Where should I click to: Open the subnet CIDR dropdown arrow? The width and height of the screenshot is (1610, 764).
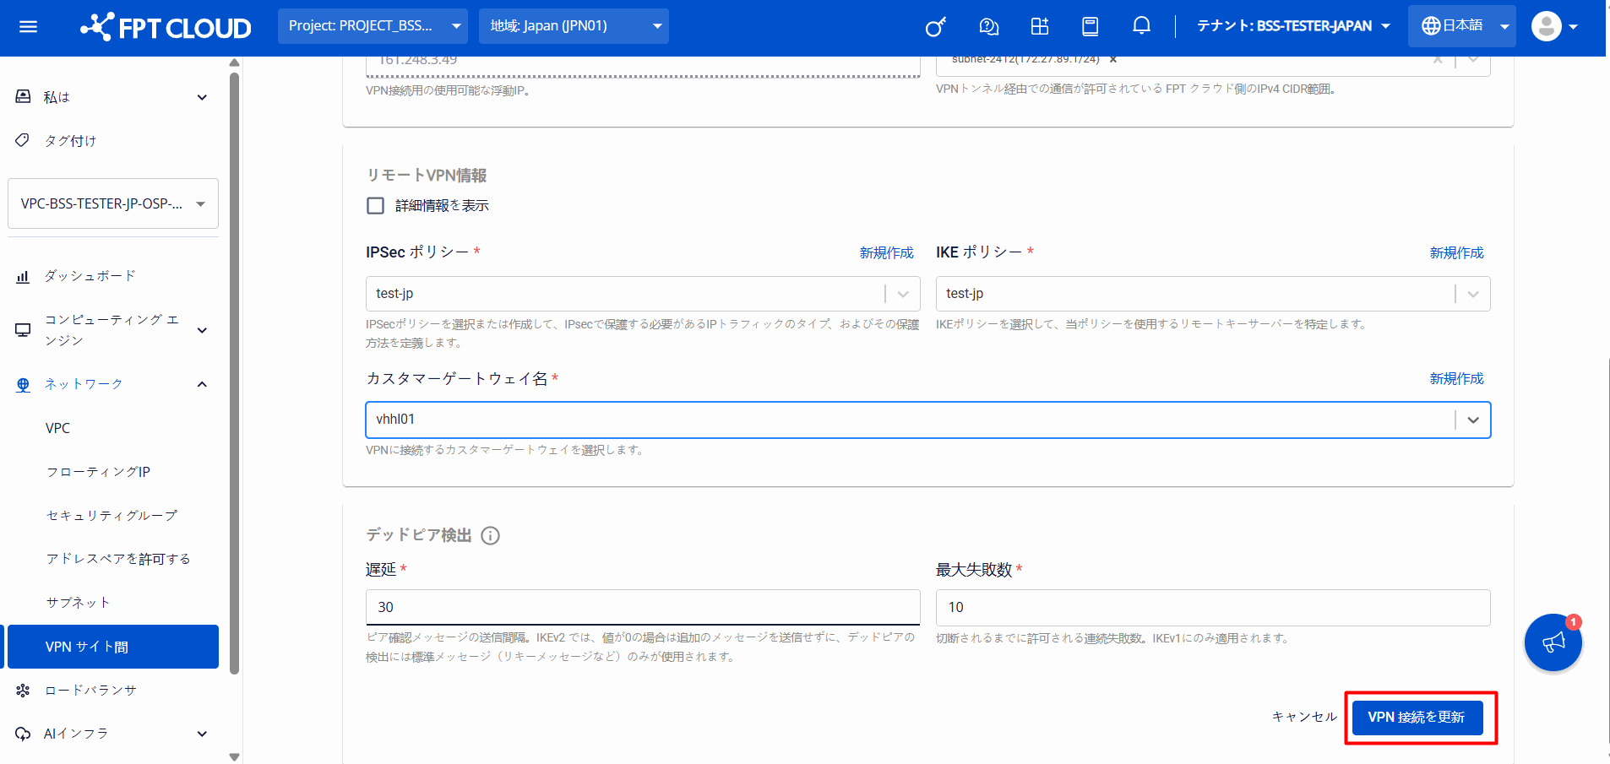click(x=1473, y=59)
